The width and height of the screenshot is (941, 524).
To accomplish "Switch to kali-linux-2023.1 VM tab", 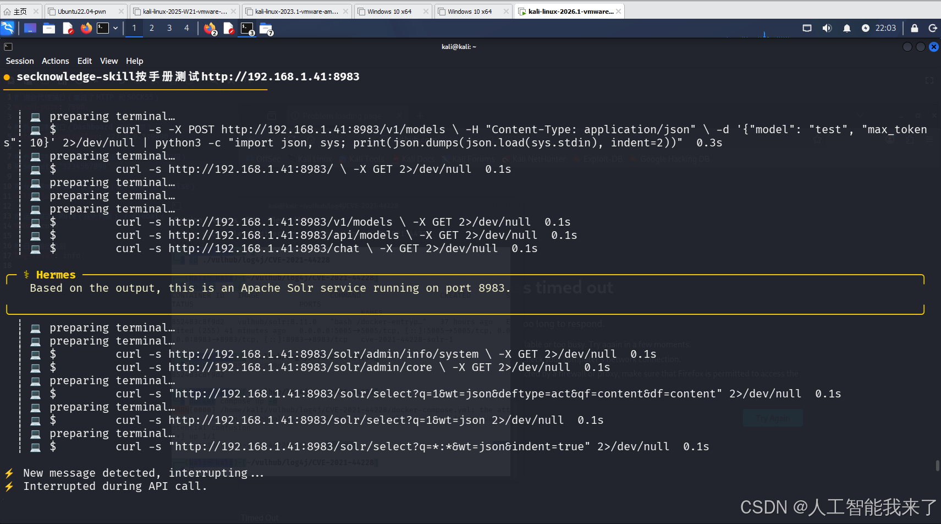I will pos(296,11).
